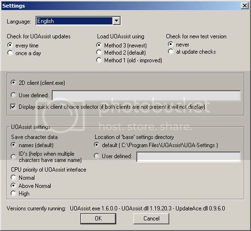
Task: Open the Language dropdown arrow
Action: tap(116, 21)
